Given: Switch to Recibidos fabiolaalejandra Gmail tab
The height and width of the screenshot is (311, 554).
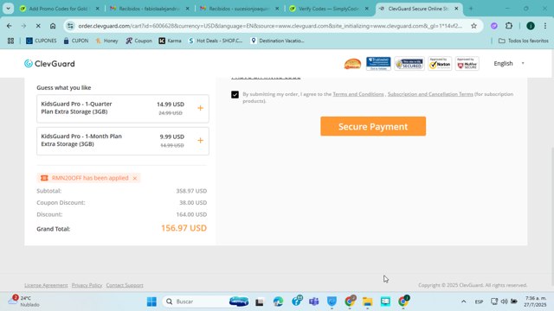Looking at the screenshot, I should [150, 9].
